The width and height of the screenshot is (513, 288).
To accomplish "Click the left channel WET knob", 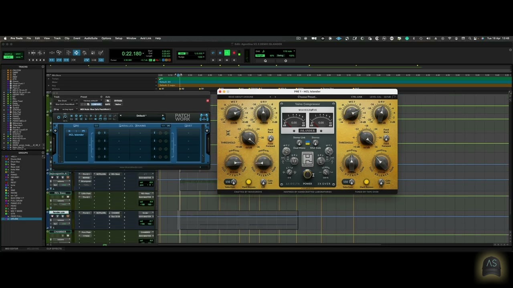I will point(234,113).
